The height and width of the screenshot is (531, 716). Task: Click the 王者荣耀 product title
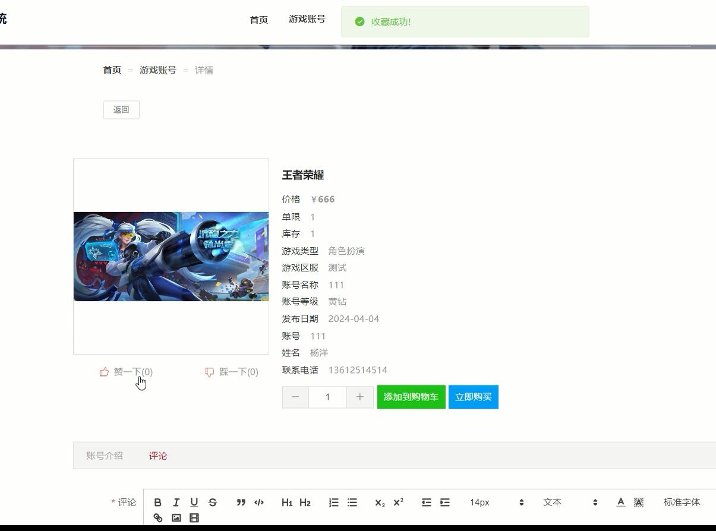pyautogui.click(x=303, y=175)
